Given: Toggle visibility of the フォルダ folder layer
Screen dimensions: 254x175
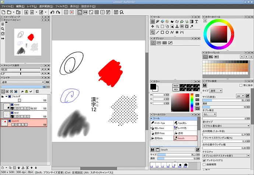Looking at the screenshot, I should [x=10, y=97].
